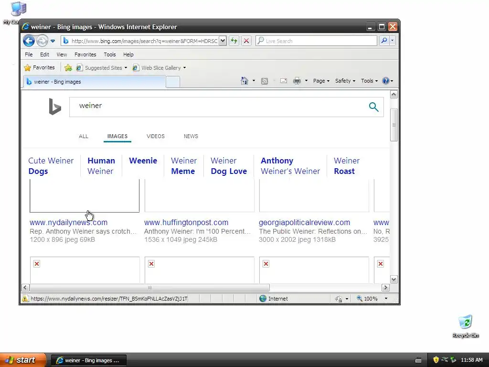Click the Live Search input box

pos(316,41)
